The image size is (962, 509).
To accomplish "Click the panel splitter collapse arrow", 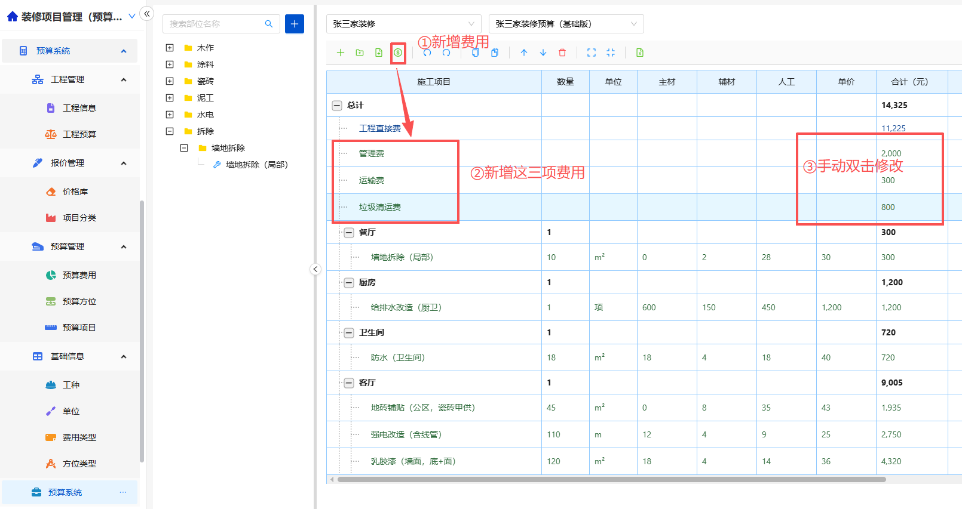I will [315, 269].
